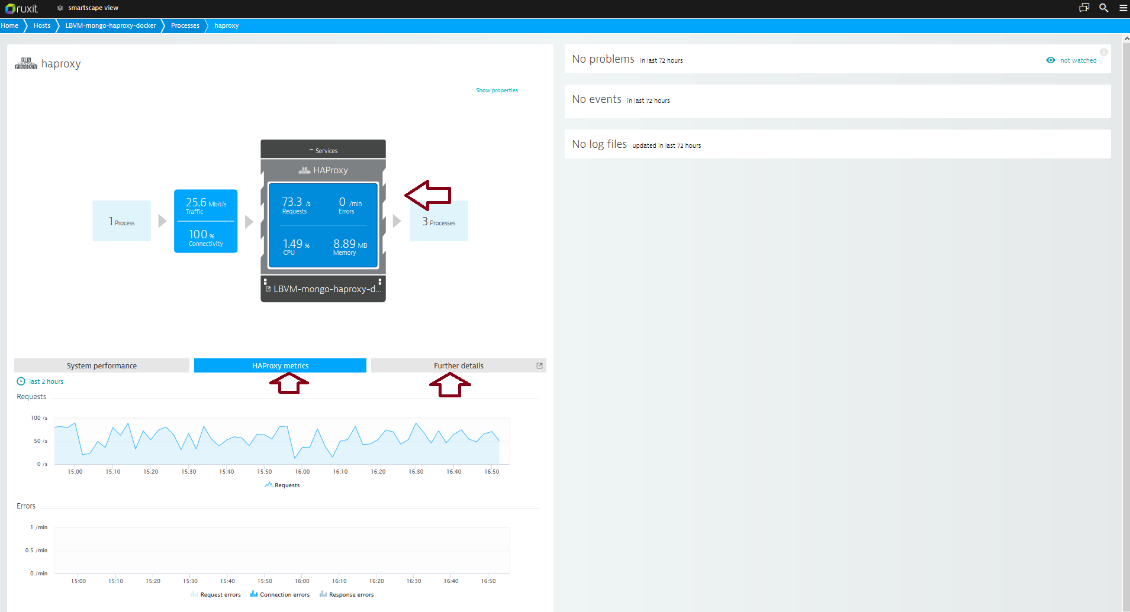
Task: Select the 8.89 MB Memory metric
Action: (x=350, y=247)
